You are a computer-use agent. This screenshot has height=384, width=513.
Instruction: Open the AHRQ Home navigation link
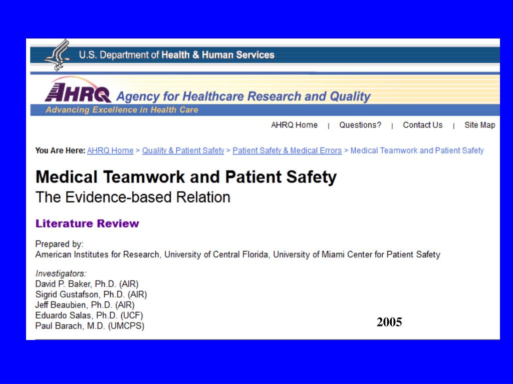[294, 125]
